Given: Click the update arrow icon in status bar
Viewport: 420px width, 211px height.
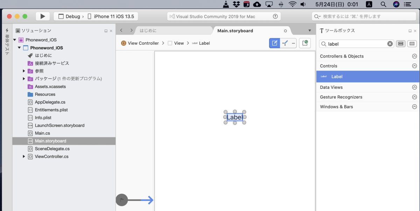Looking at the screenshot, I should [x=275, y=16].
